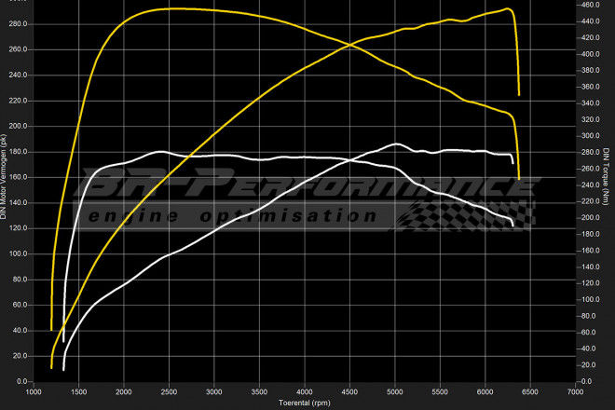Click the 'Toerental (rpm)' x-axis label
This screenshot has width=615, height=410.
point(305,403)
